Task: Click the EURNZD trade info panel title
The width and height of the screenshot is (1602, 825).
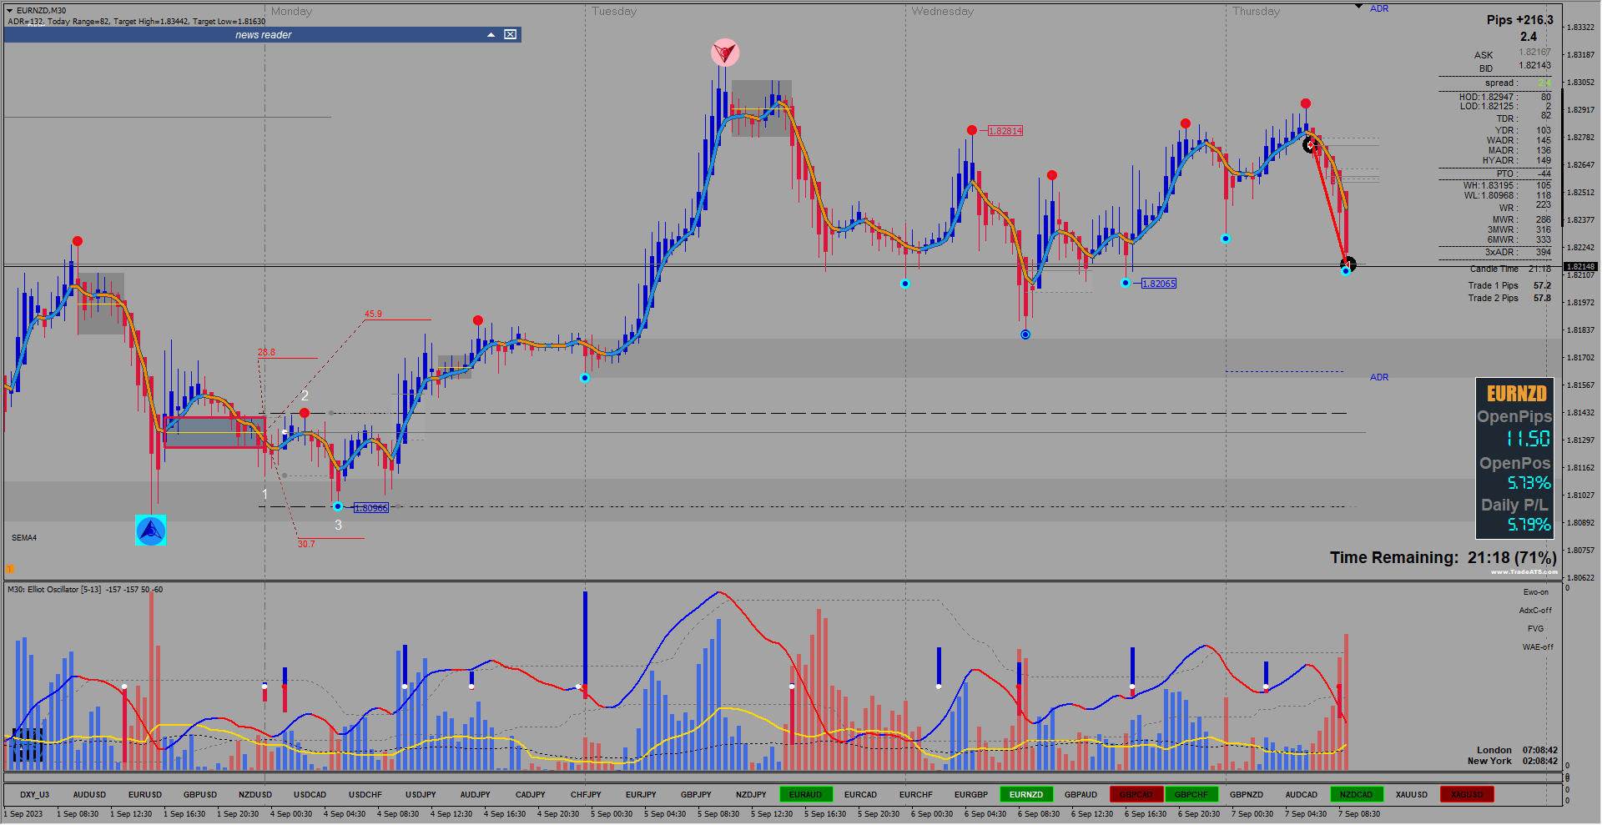Action: [x=1516, y=394]
